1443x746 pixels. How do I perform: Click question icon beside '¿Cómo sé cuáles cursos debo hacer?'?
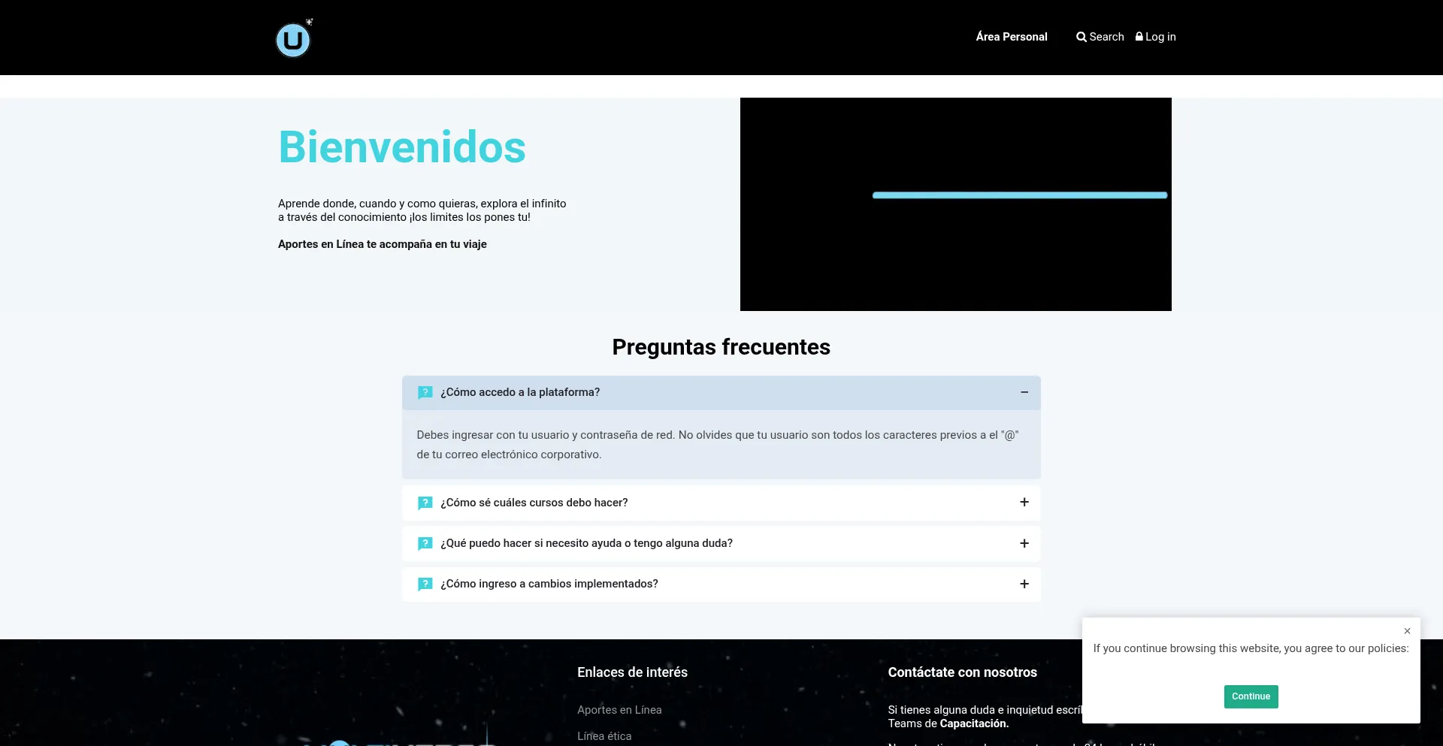[x=425, y=503]
